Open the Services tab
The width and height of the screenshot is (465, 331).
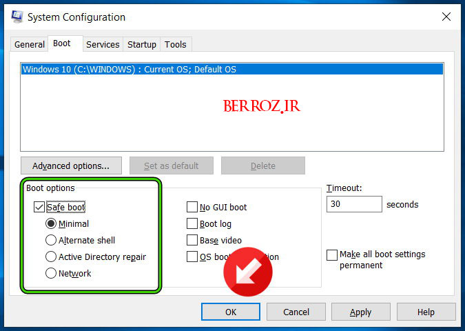[103, 44]
